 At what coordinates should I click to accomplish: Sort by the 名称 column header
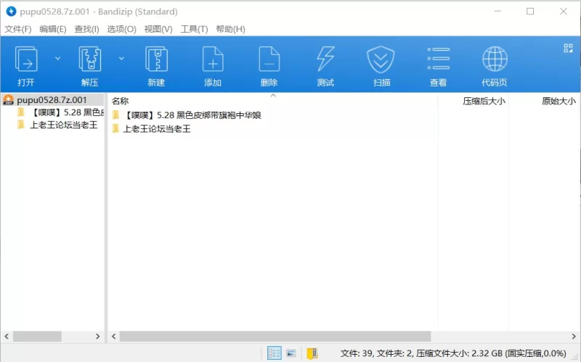[120, 101]
